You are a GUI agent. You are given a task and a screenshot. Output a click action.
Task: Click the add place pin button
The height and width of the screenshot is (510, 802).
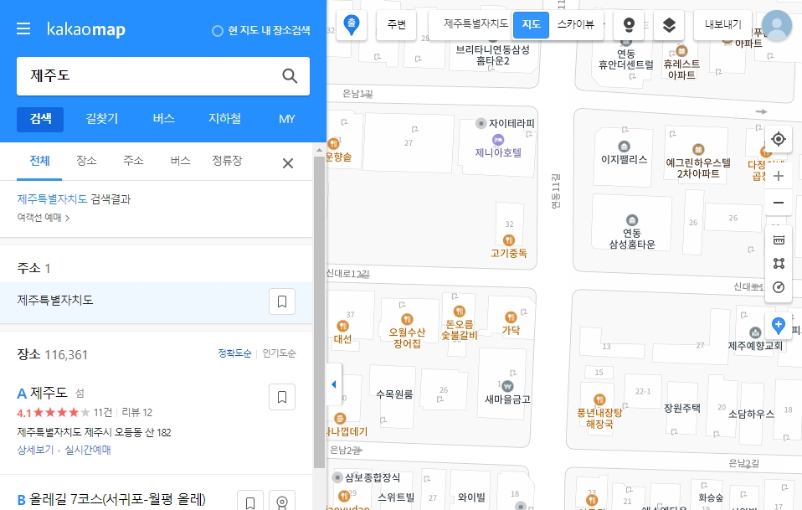(779, 325)
